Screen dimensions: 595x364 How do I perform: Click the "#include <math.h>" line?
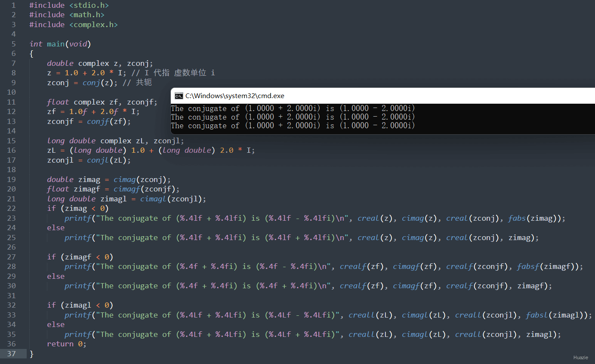click(x=67, y=15)
